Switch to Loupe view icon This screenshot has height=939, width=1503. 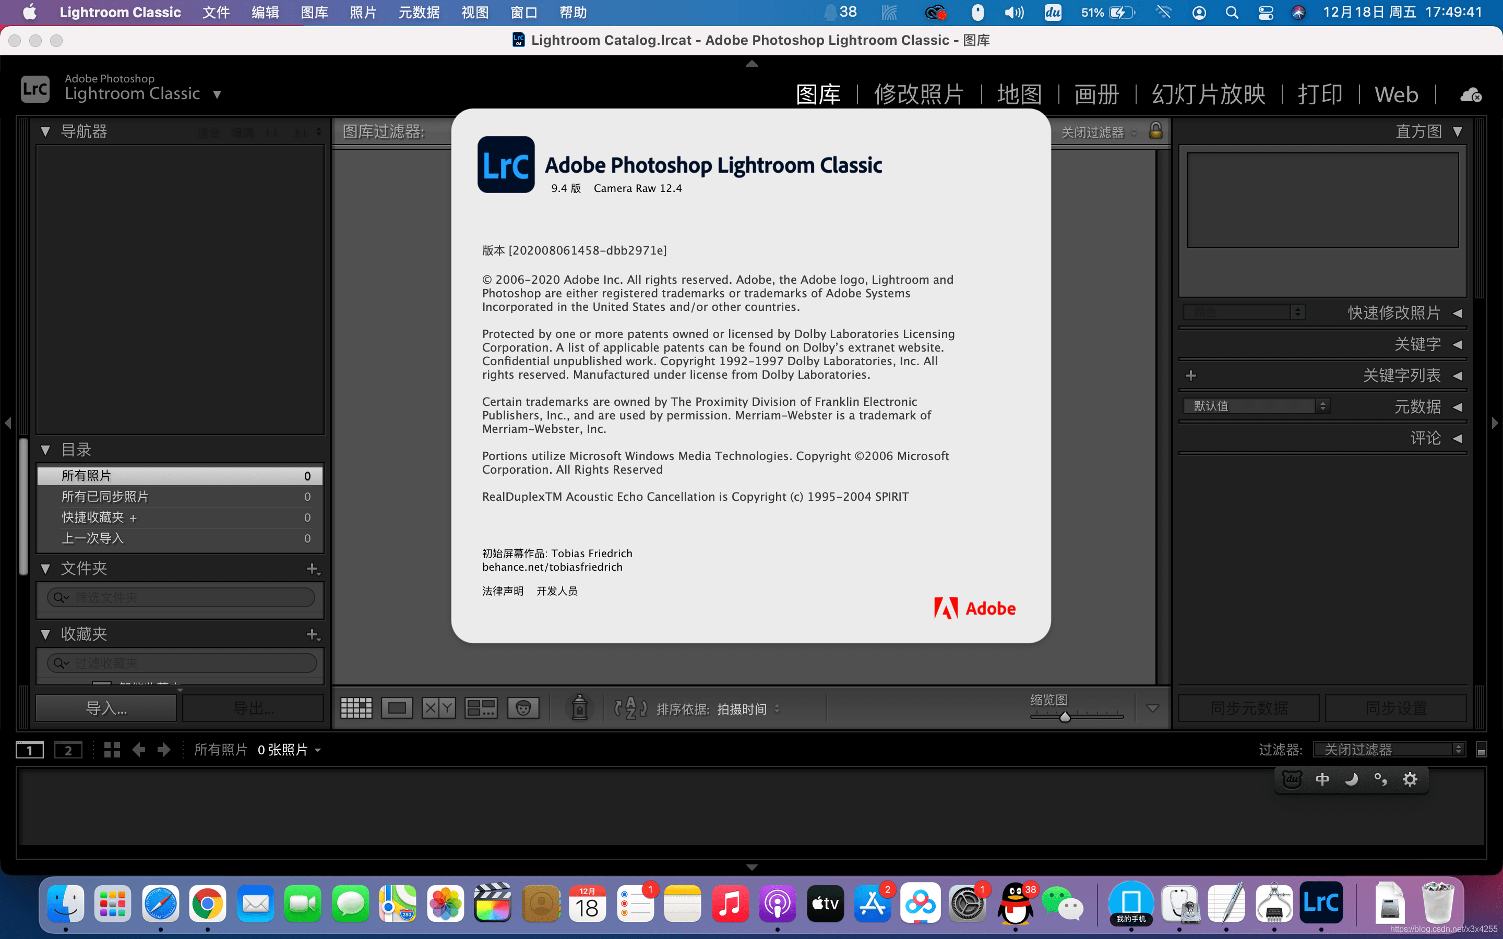(397, 708)
